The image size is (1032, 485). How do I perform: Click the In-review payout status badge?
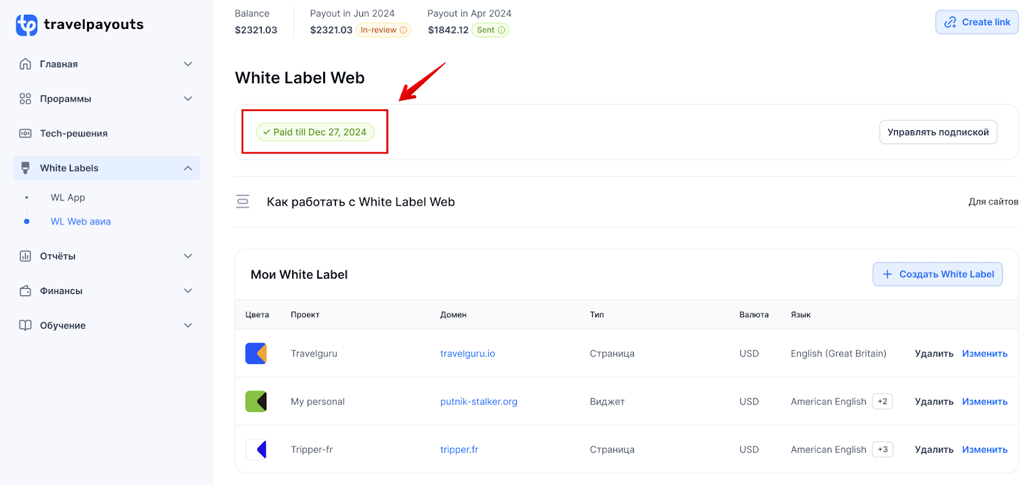[x=383, y=30]
